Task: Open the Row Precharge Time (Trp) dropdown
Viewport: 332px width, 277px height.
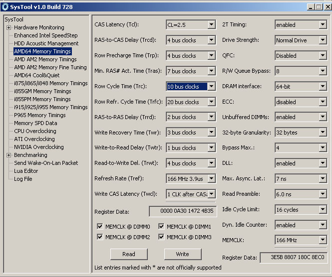Action: pyautogui.click(x=191, y=56)
